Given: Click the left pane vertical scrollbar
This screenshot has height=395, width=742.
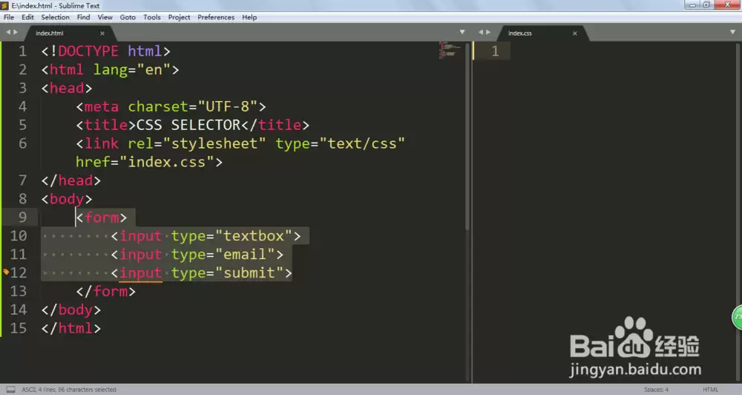Looking at the screenshot, I should coord(467,137).
